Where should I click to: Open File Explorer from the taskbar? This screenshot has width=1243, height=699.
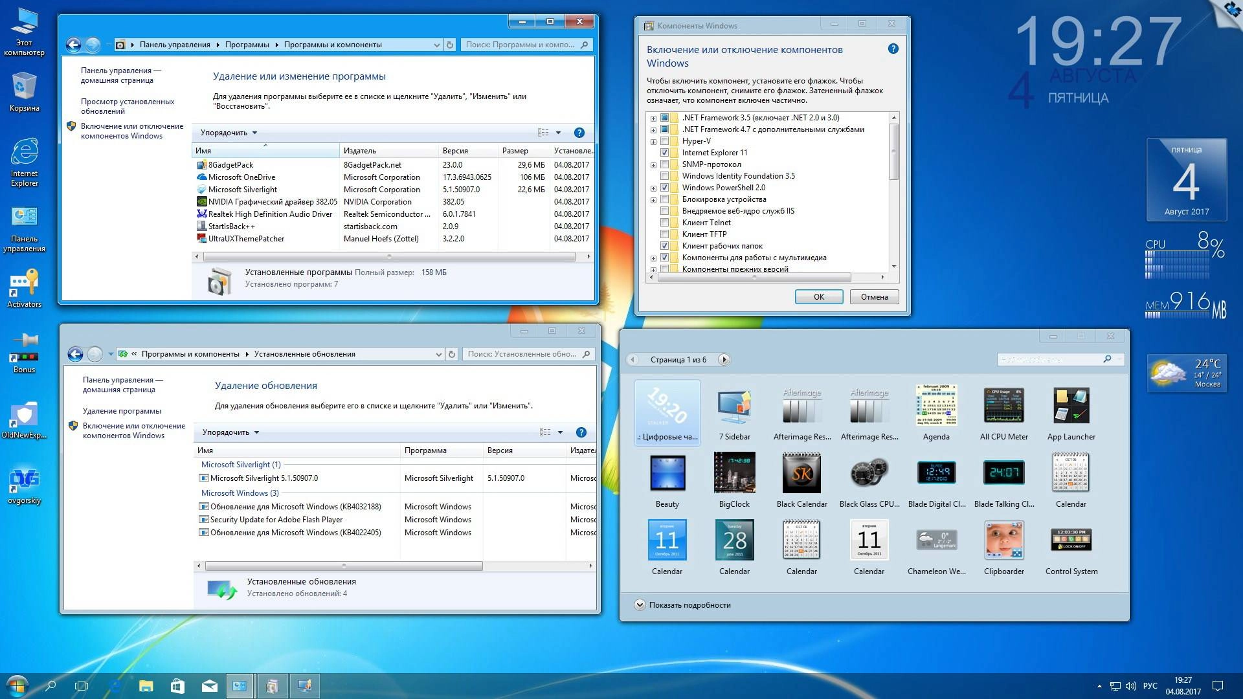tap(146, 685)
